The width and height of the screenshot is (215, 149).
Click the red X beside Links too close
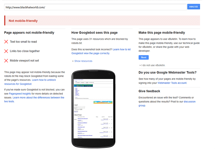tap(6, 51)
